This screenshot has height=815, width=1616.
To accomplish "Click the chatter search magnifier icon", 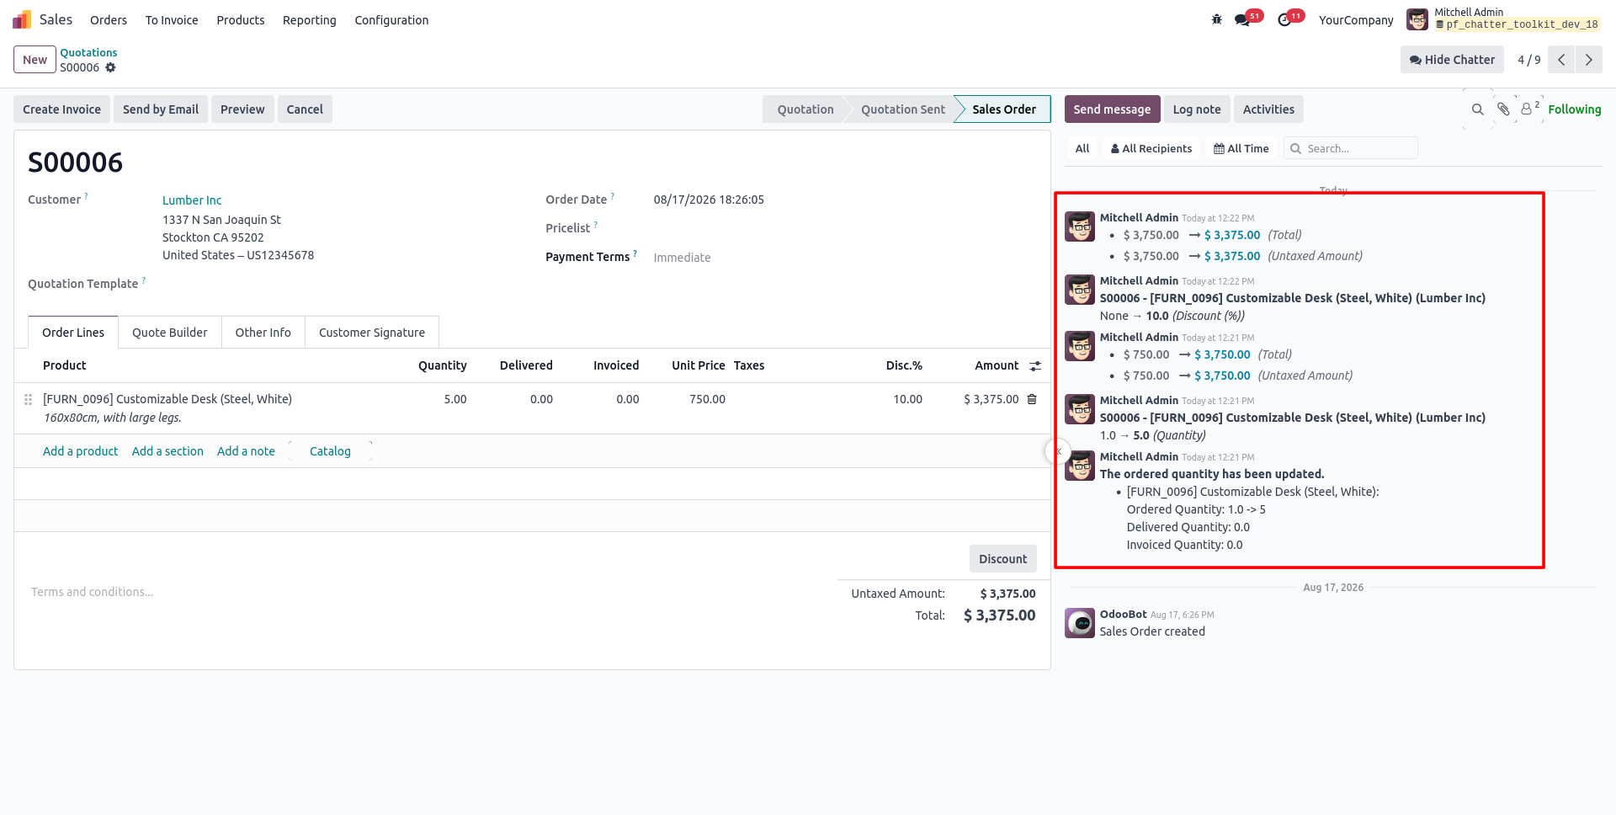I will click(x=1477, y=109).
